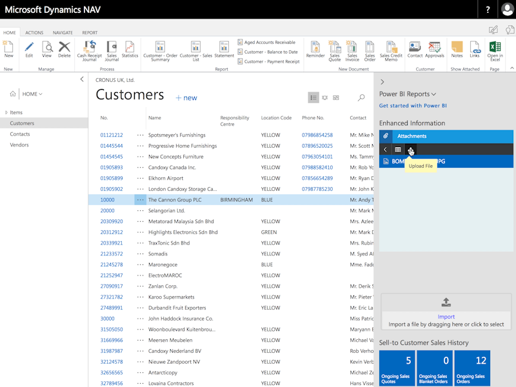The image size is (516, 387).
Task: Switch to list view layout
Action: tap(313, 97)
